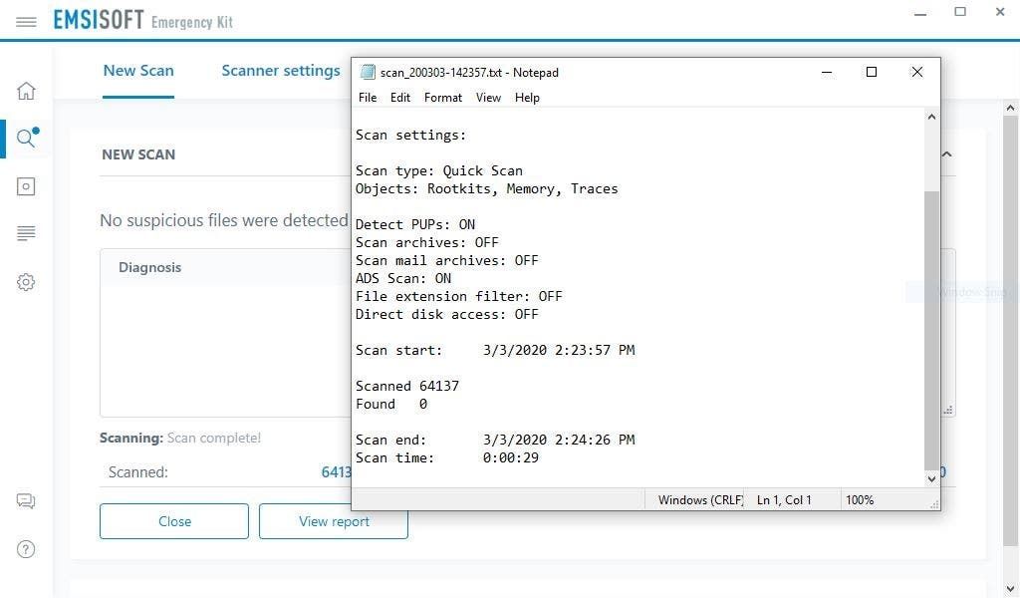Click the Notepad vertical scrollbar thumb

coord(931,330)
